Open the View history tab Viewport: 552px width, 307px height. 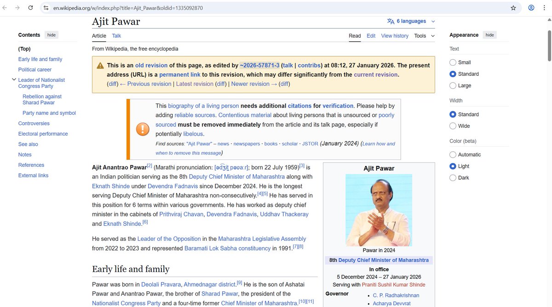395,36
